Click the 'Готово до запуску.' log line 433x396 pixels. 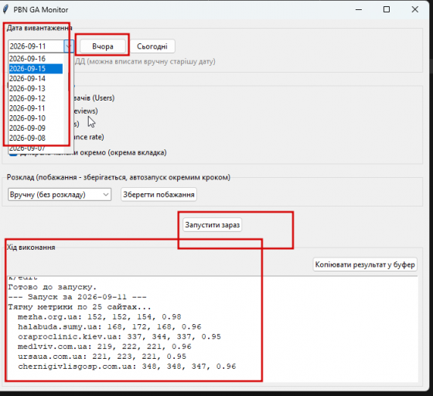53,287
